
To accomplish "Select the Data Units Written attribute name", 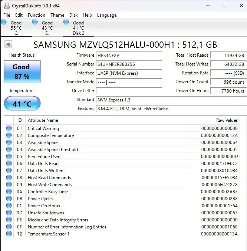I will (x=46, y=171).
